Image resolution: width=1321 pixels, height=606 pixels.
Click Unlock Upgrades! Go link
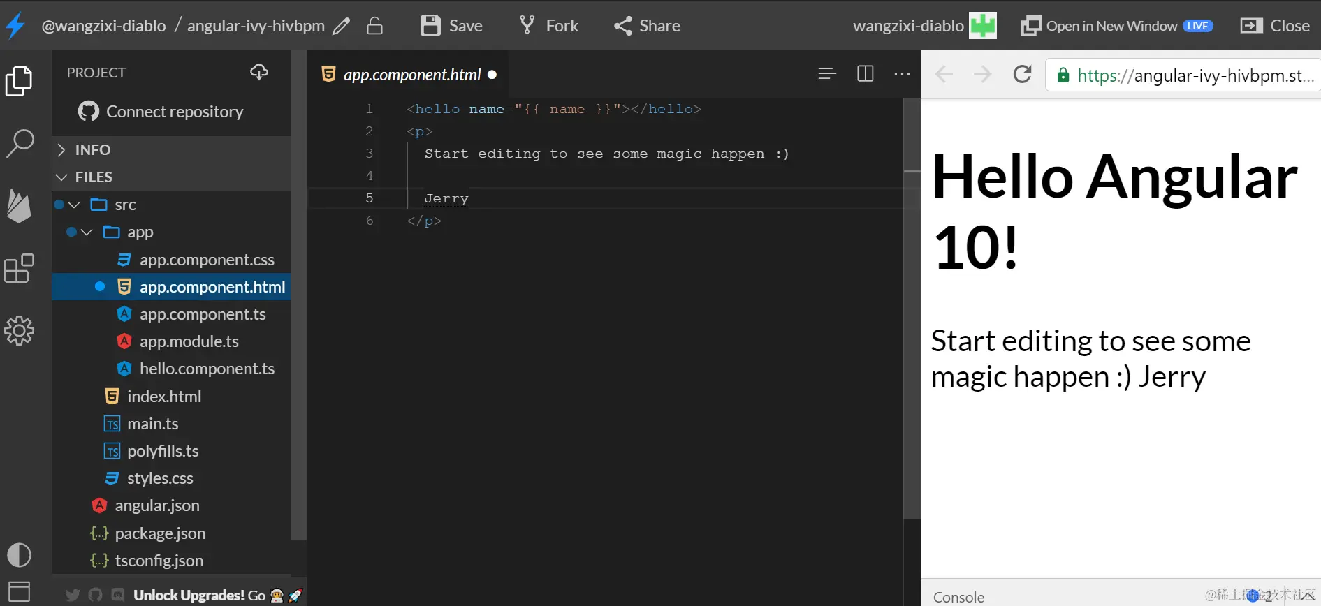[x=217, y=596]
